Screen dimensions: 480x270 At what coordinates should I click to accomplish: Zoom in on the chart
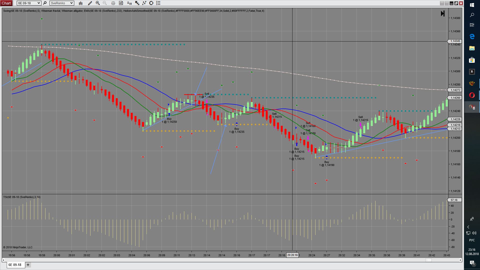coord(98,3)
